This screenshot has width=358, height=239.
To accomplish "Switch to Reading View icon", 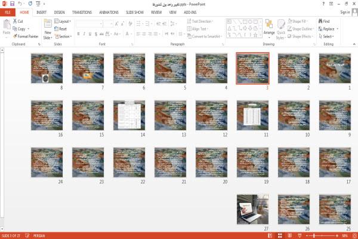I will click(290, 235).
